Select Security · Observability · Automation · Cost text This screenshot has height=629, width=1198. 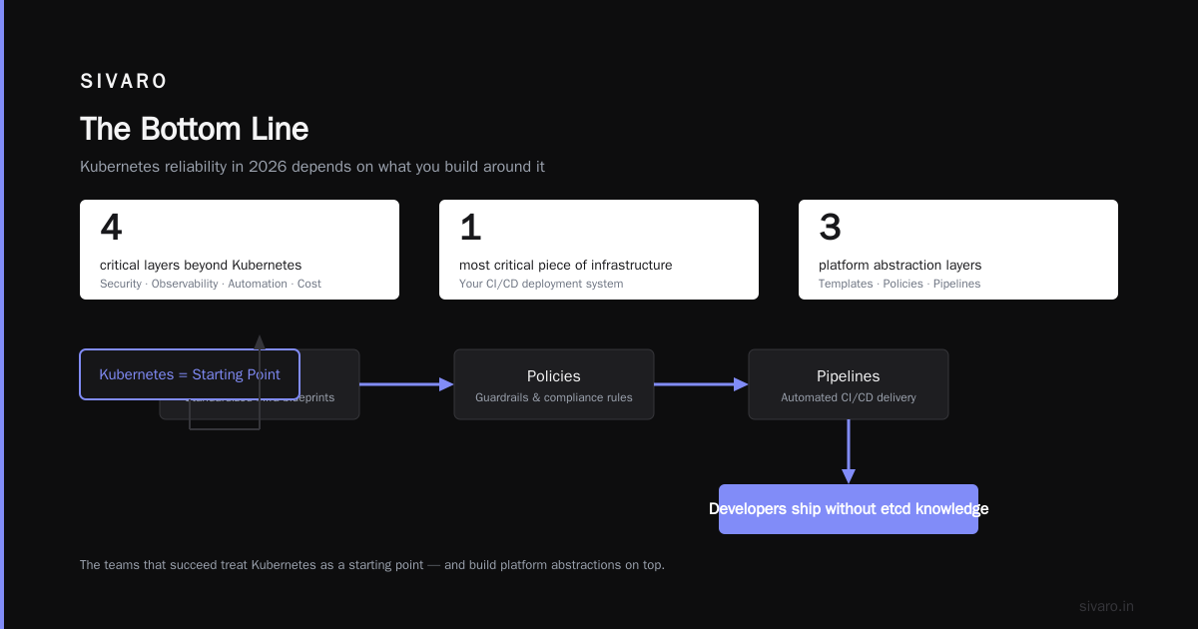tap(211, 284)
